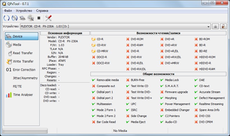Open the Файл menu
The height and width of the screenshot is (136, 230).
8,11
